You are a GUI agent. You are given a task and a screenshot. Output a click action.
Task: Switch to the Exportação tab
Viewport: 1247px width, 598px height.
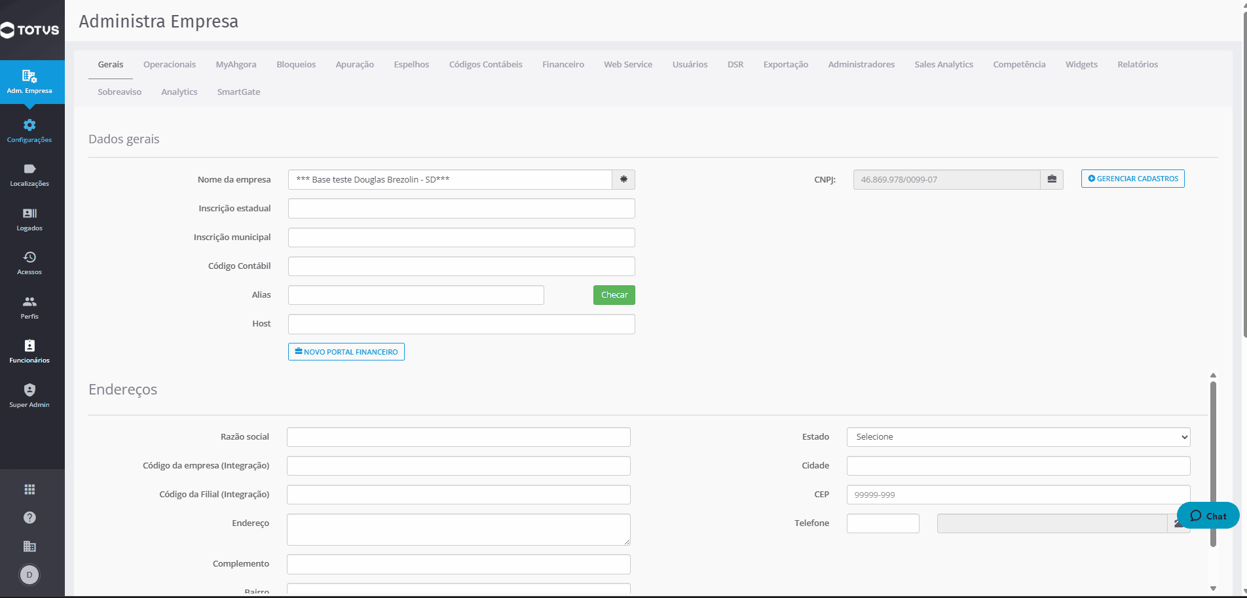[x=786, y=64]
